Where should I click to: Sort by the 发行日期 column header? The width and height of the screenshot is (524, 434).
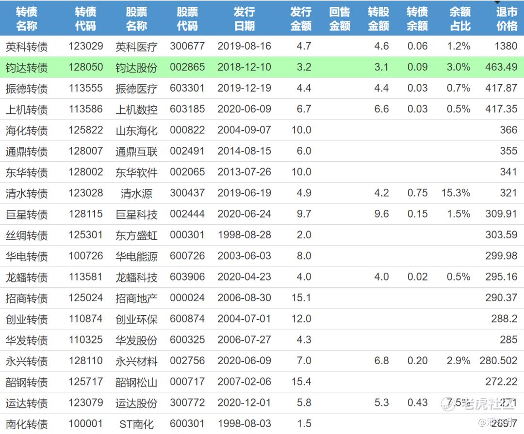pos(244,19)
